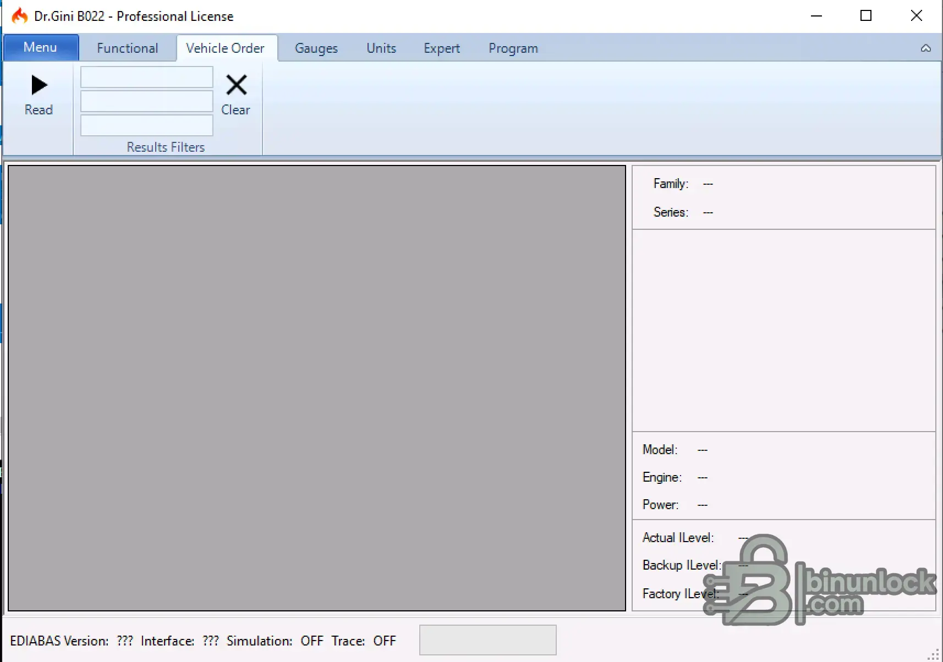
Task: Click the Interface status text
Action: [x=180, y=641]
